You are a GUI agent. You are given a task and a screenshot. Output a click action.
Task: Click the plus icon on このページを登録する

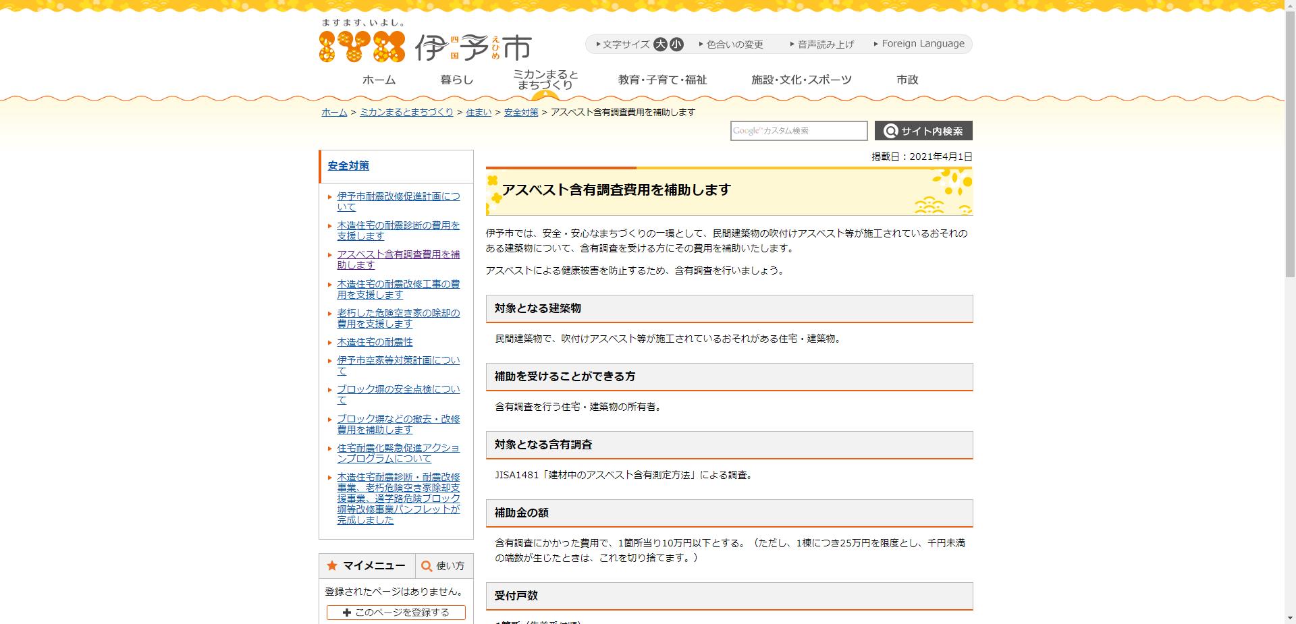click(x=347, y=613)
